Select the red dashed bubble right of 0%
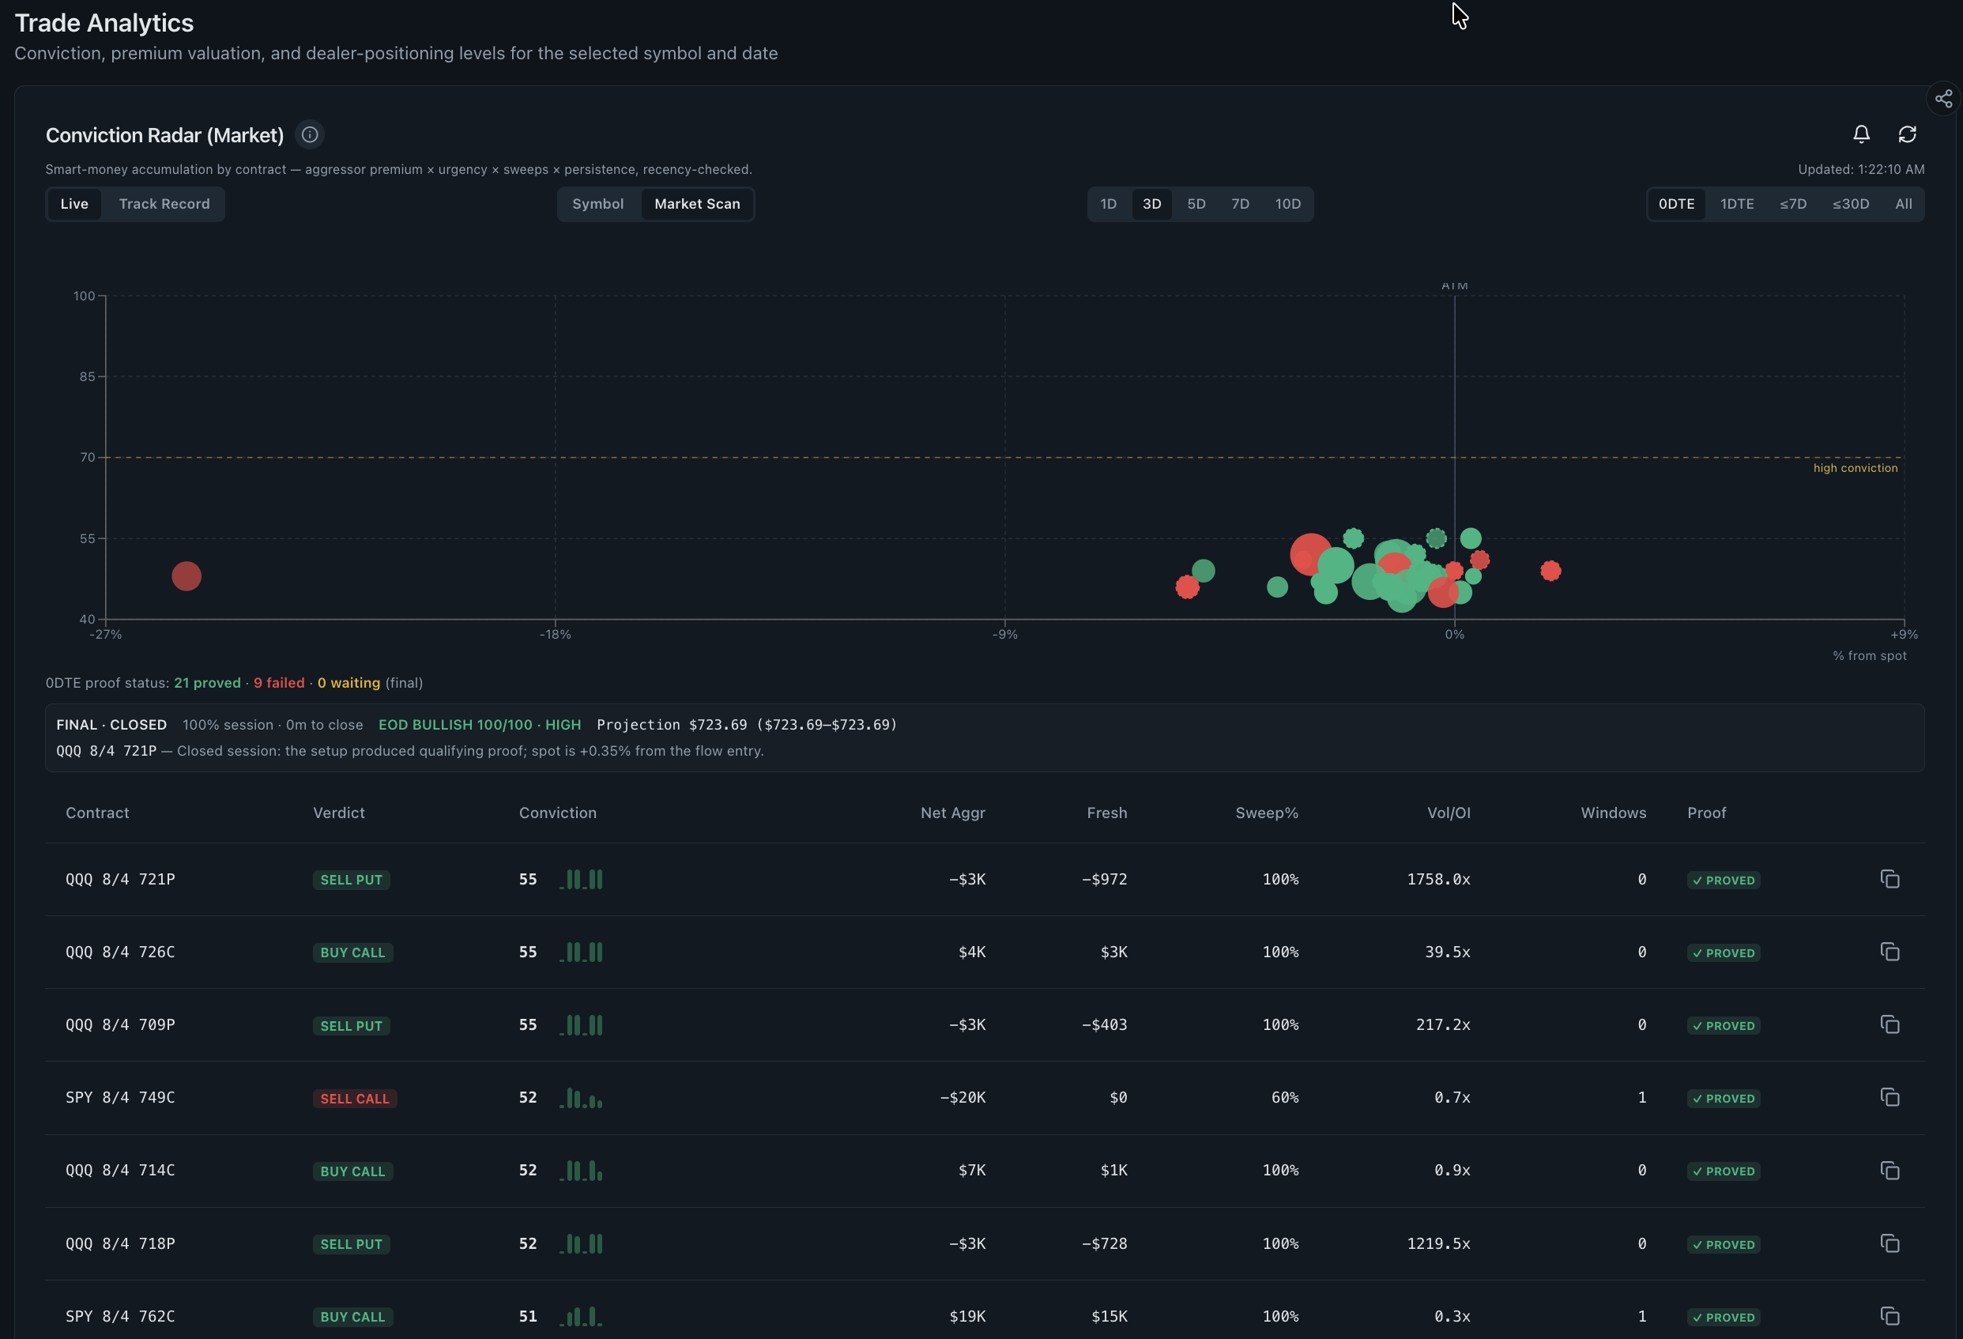Viewport: 1963px width, 1339px height. pyautogui.click(x=1550, y=571)
